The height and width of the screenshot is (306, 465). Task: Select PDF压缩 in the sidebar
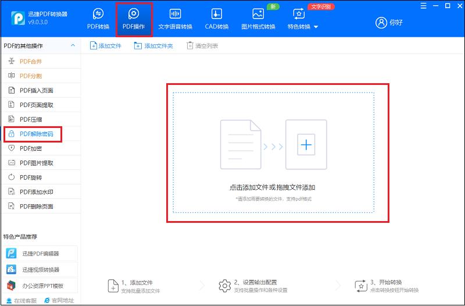[41, 120]
